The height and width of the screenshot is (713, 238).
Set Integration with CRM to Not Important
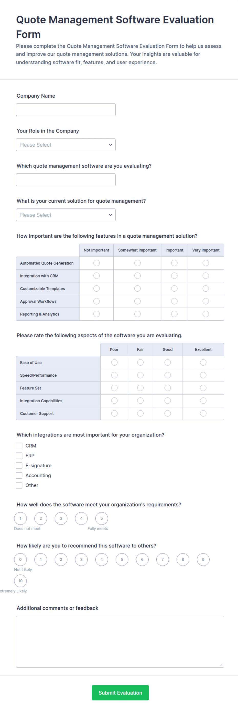tap(96, 276)
